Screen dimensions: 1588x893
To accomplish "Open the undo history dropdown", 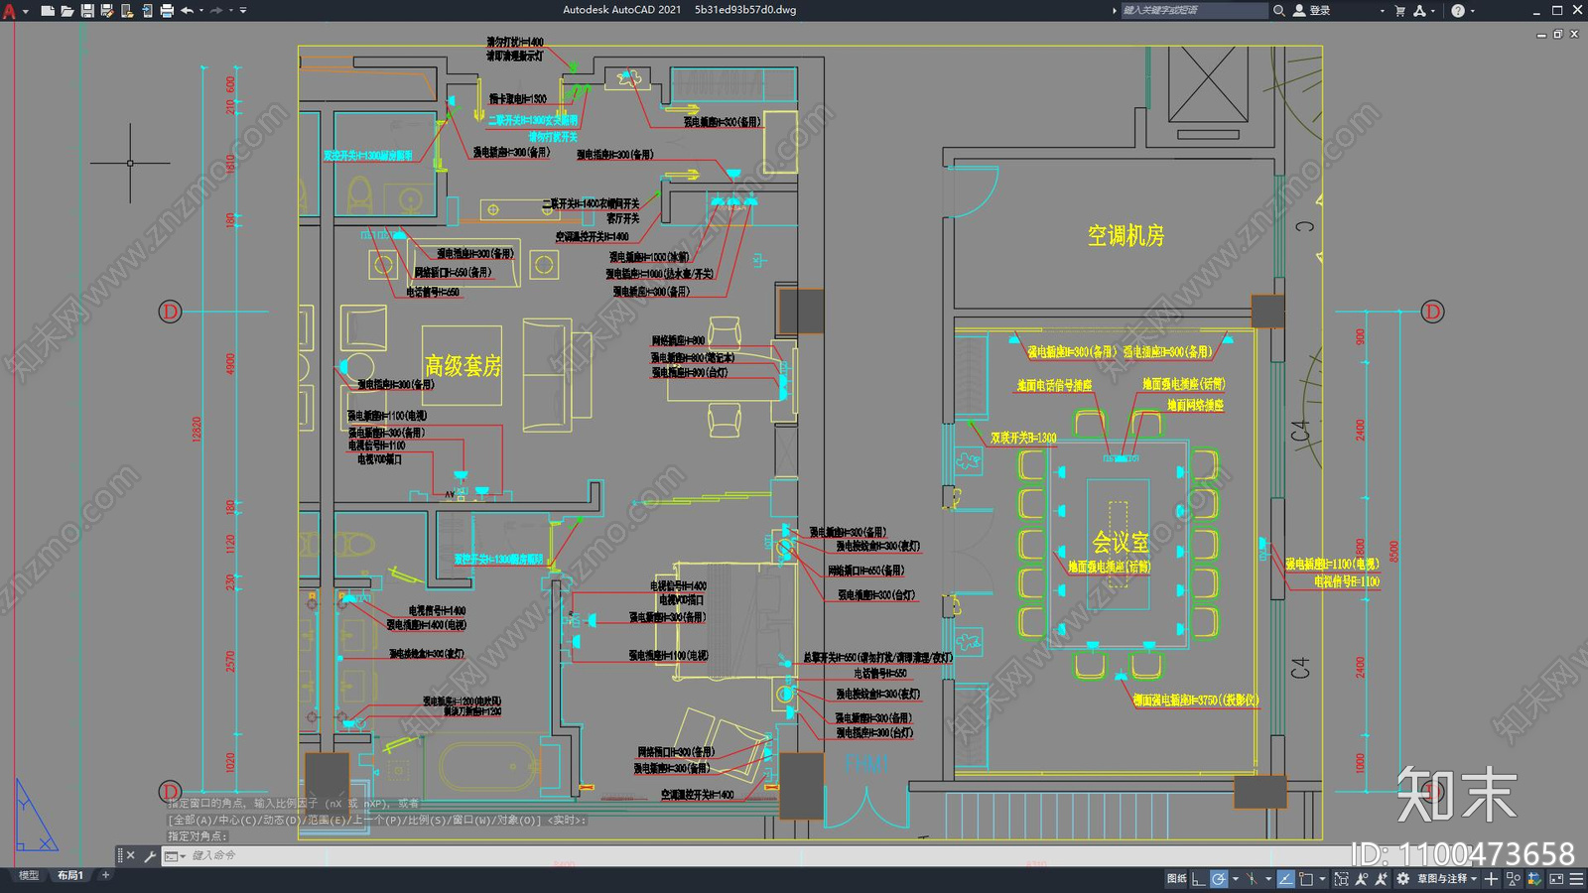I will pos(200,11).
